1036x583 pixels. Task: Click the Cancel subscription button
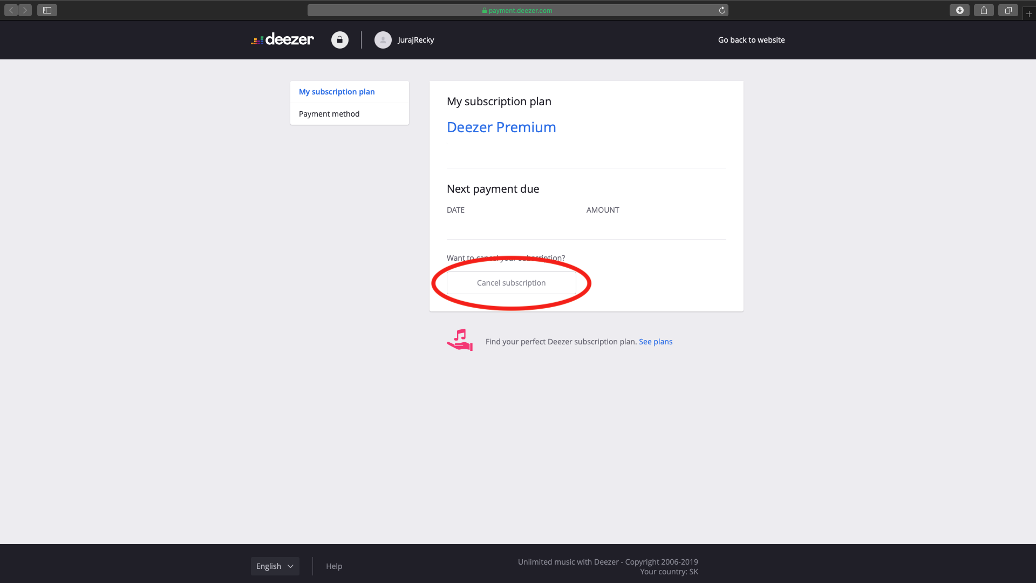(512, 283)
